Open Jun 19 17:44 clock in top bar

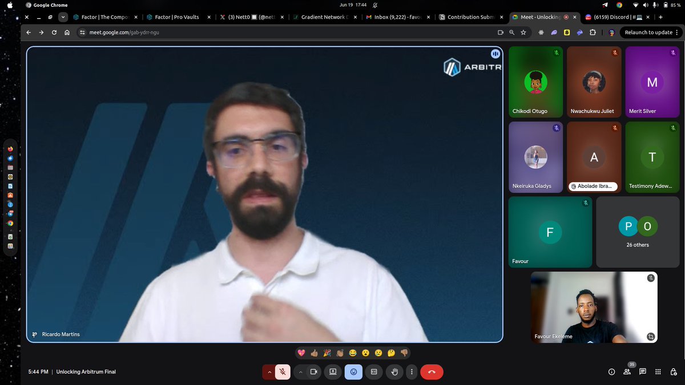353,5
